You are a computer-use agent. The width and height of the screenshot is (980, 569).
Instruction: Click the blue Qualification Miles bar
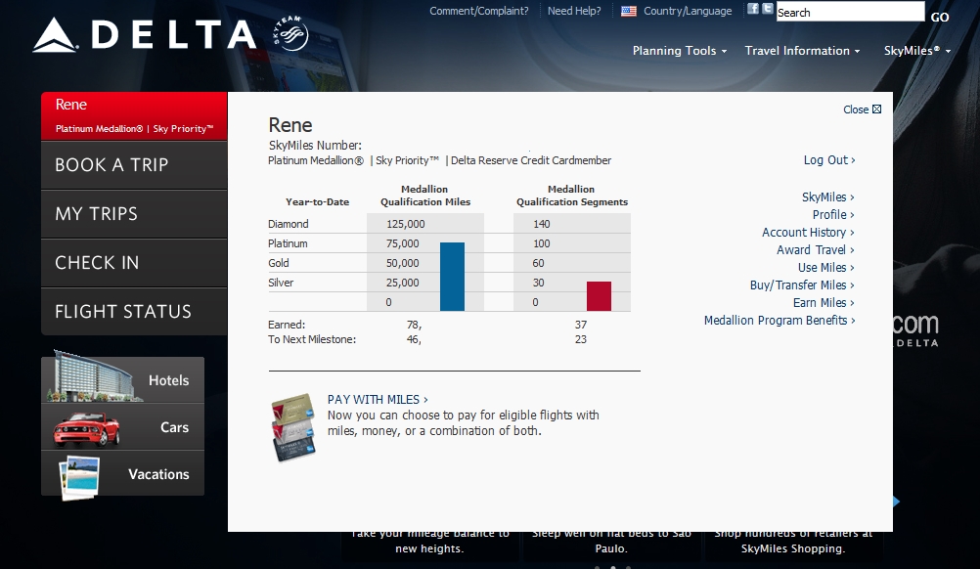click(452, 277)
